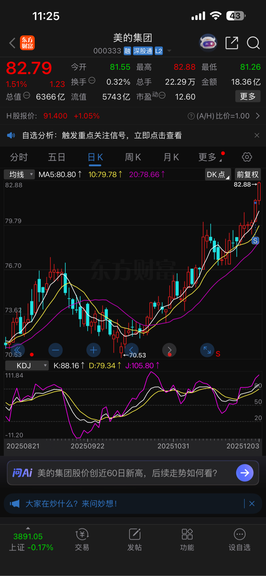Open search with magnifier icon

click(x=253, y=43)
